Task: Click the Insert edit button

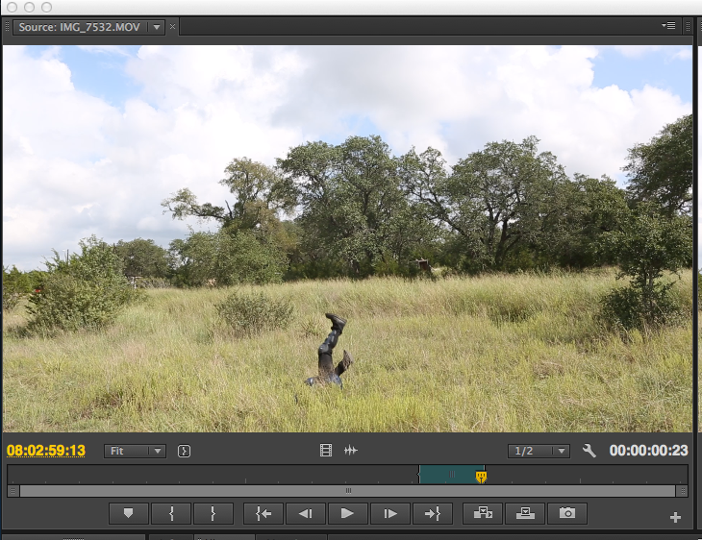Action: coord(483,513)
